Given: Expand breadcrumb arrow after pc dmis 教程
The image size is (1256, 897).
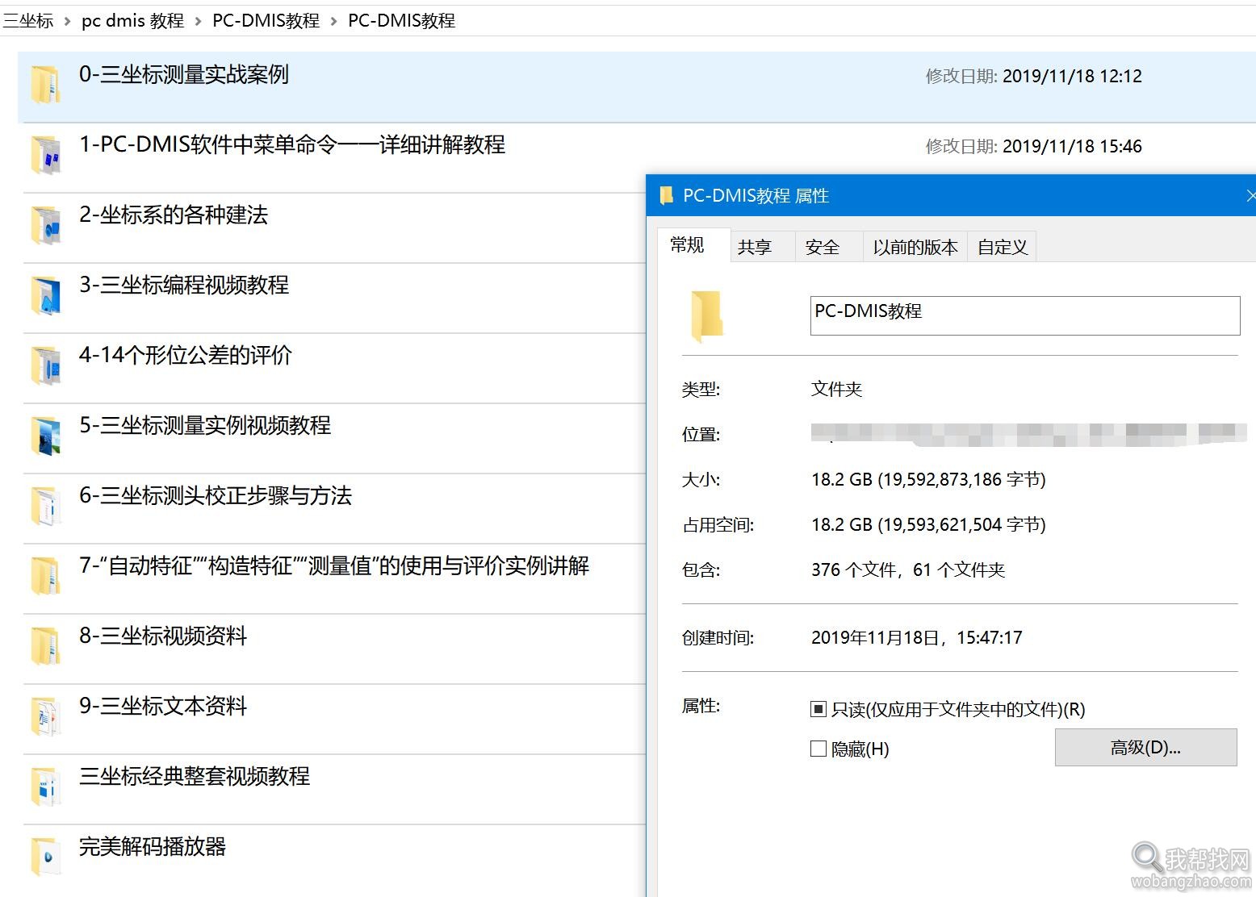Looking at the screenshot, I should (x=199, y=21).
